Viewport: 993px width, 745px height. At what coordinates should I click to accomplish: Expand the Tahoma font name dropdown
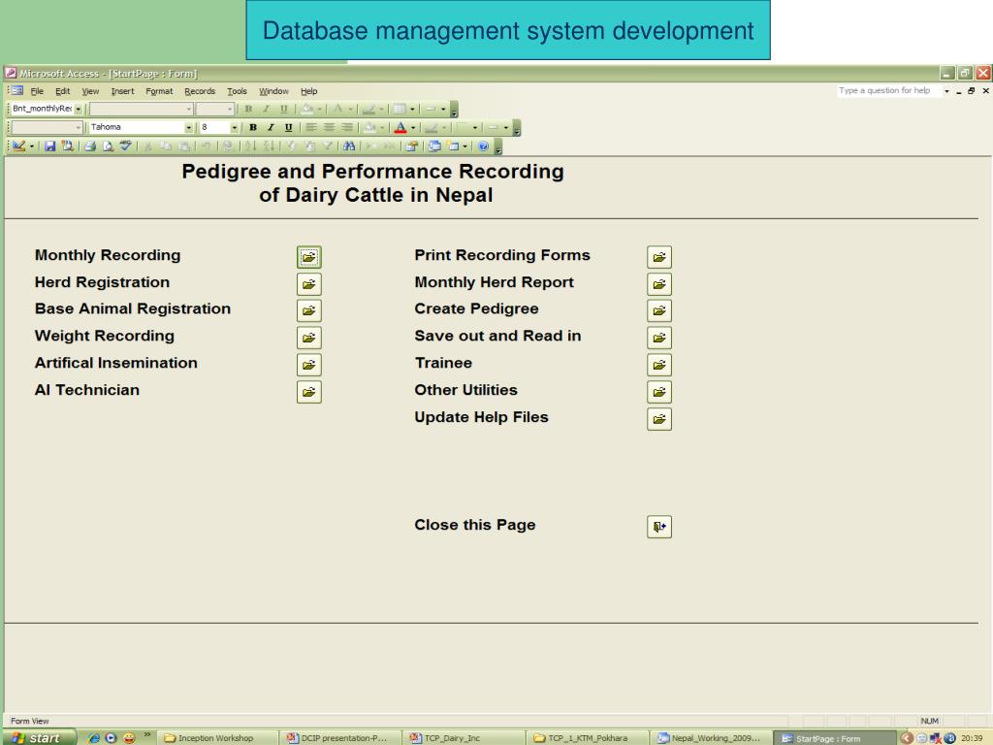[x=188, y=127]
